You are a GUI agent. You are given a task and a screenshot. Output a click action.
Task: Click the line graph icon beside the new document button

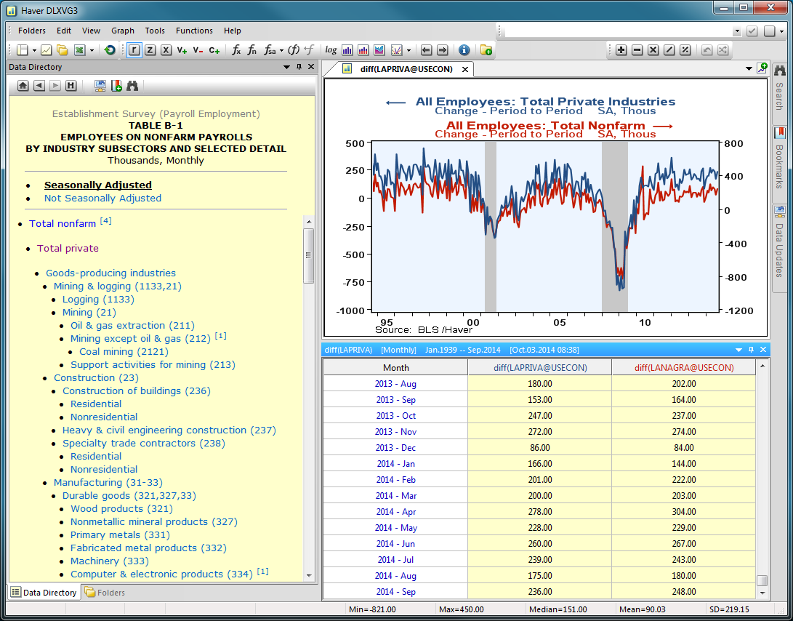pyautogui.click(x=46, y=50)
